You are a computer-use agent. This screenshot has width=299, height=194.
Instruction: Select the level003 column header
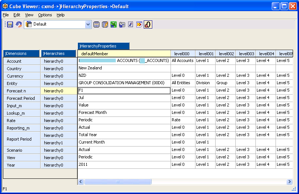click(246, 54)
